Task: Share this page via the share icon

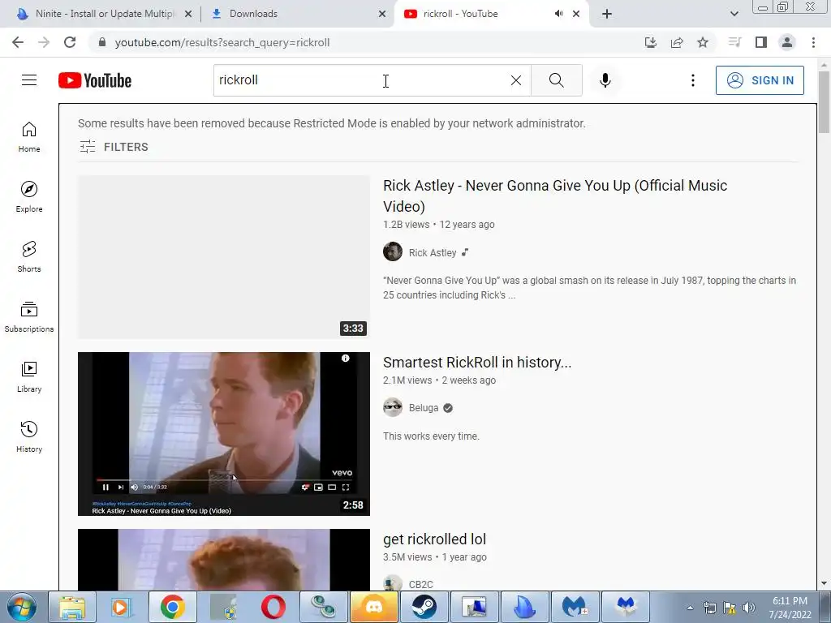Action: click(677, 42)
